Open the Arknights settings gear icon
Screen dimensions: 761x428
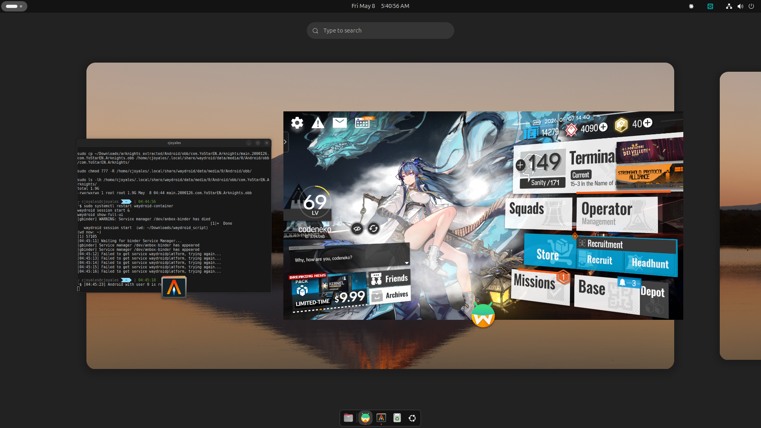click(x=297, y=123)
